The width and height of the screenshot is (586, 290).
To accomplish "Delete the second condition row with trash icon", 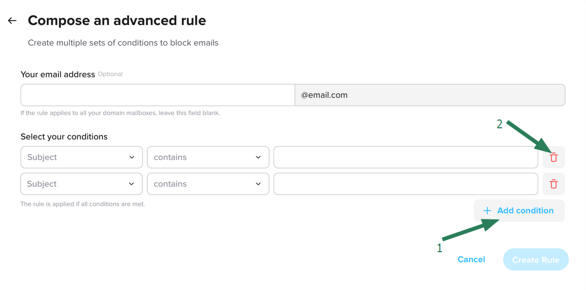I will 554,184.
